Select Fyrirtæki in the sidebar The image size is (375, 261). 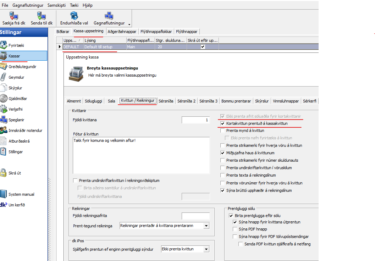pyautogui.click(x=4, y=45)
